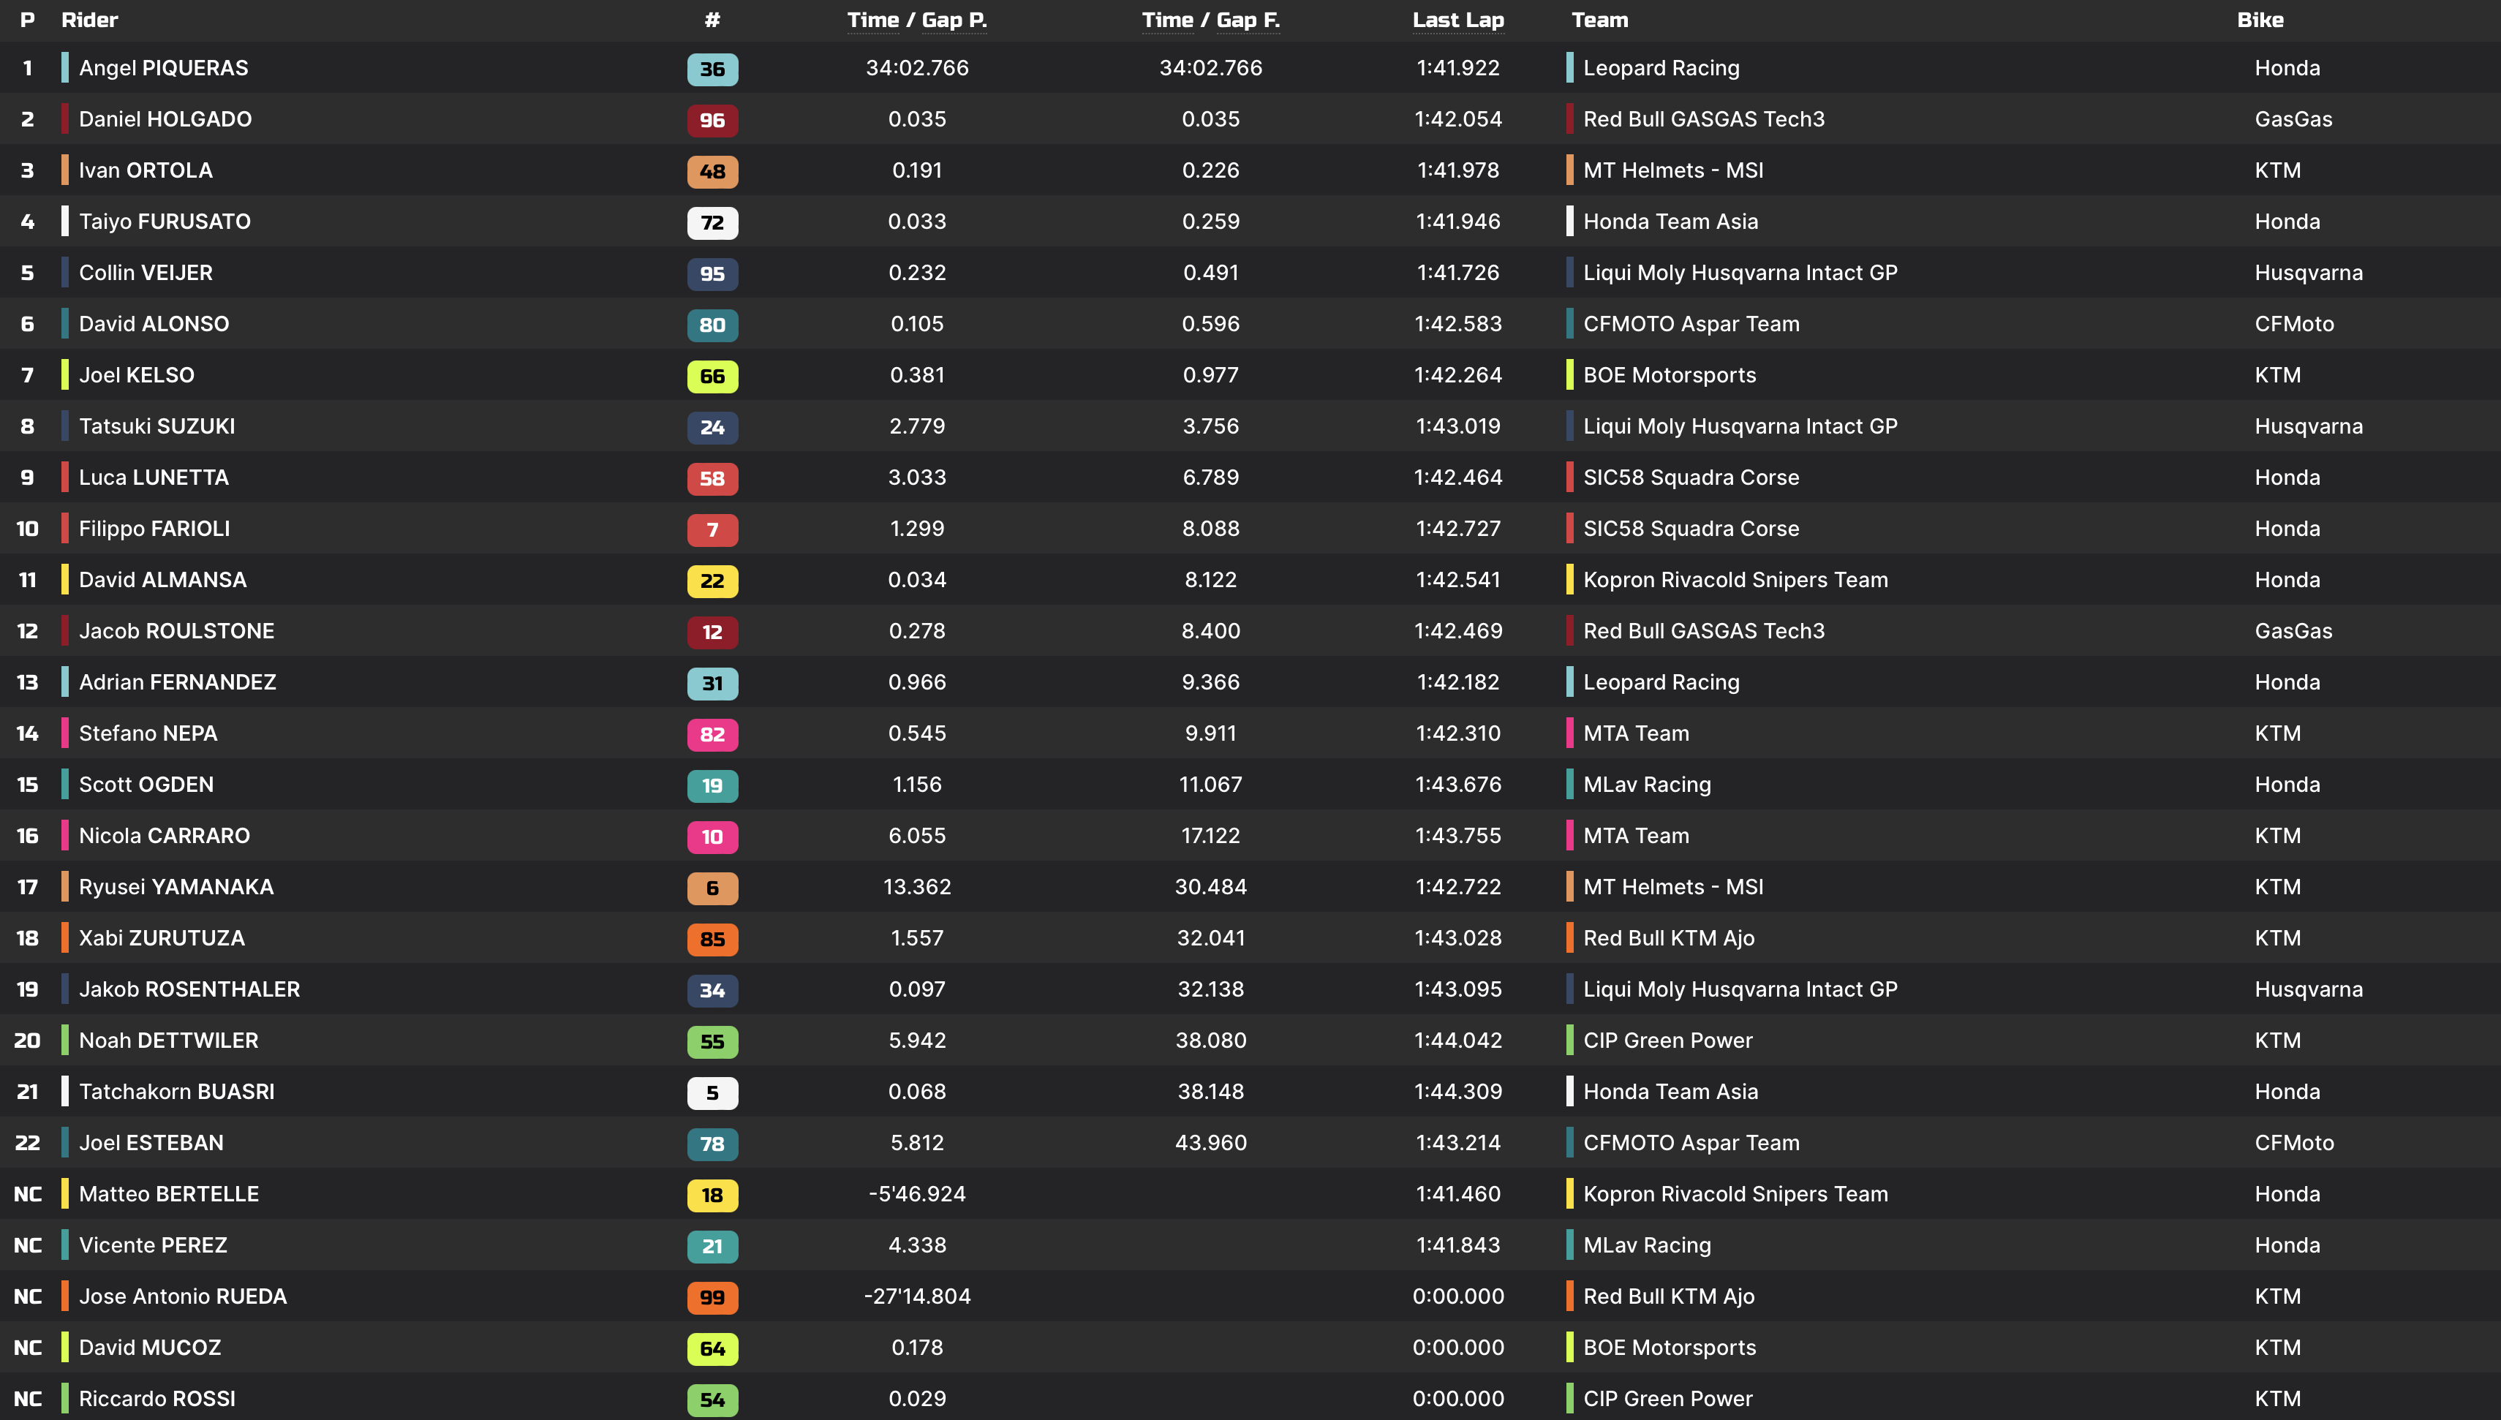2501x1420 pixels.
Task: Click Daniel Holgado number 96 badge
Action: pyautogui.click(x=712, y=120)
